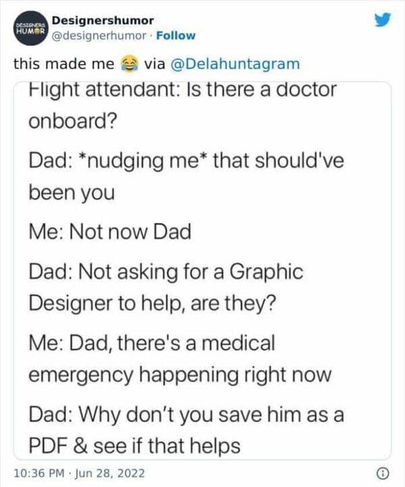Click the Jun 28, 2022 date
This screenshot has height=487, width=405.
[115, 472]
